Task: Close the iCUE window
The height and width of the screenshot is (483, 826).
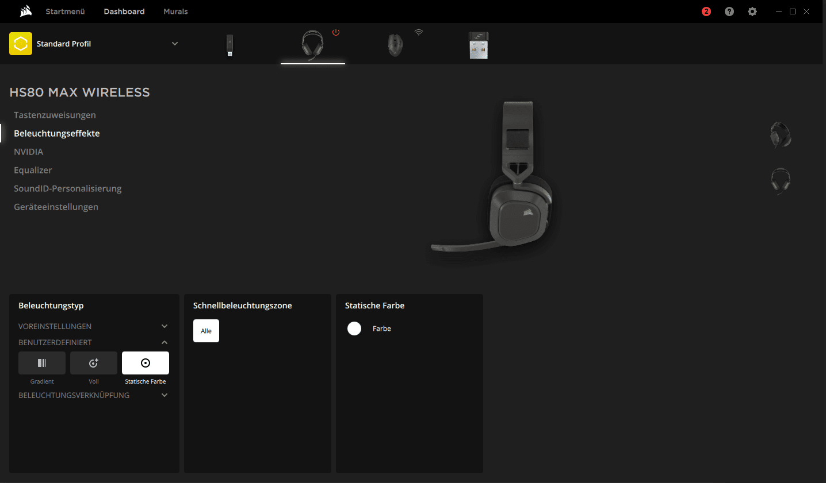Action: [x=806, y=11]
